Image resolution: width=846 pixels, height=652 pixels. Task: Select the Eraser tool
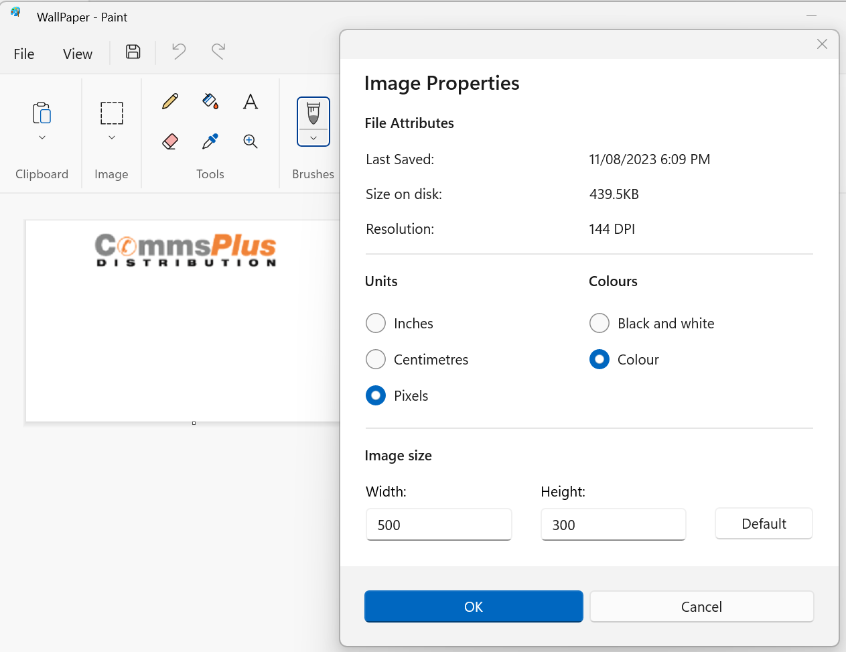coord(170,141)
